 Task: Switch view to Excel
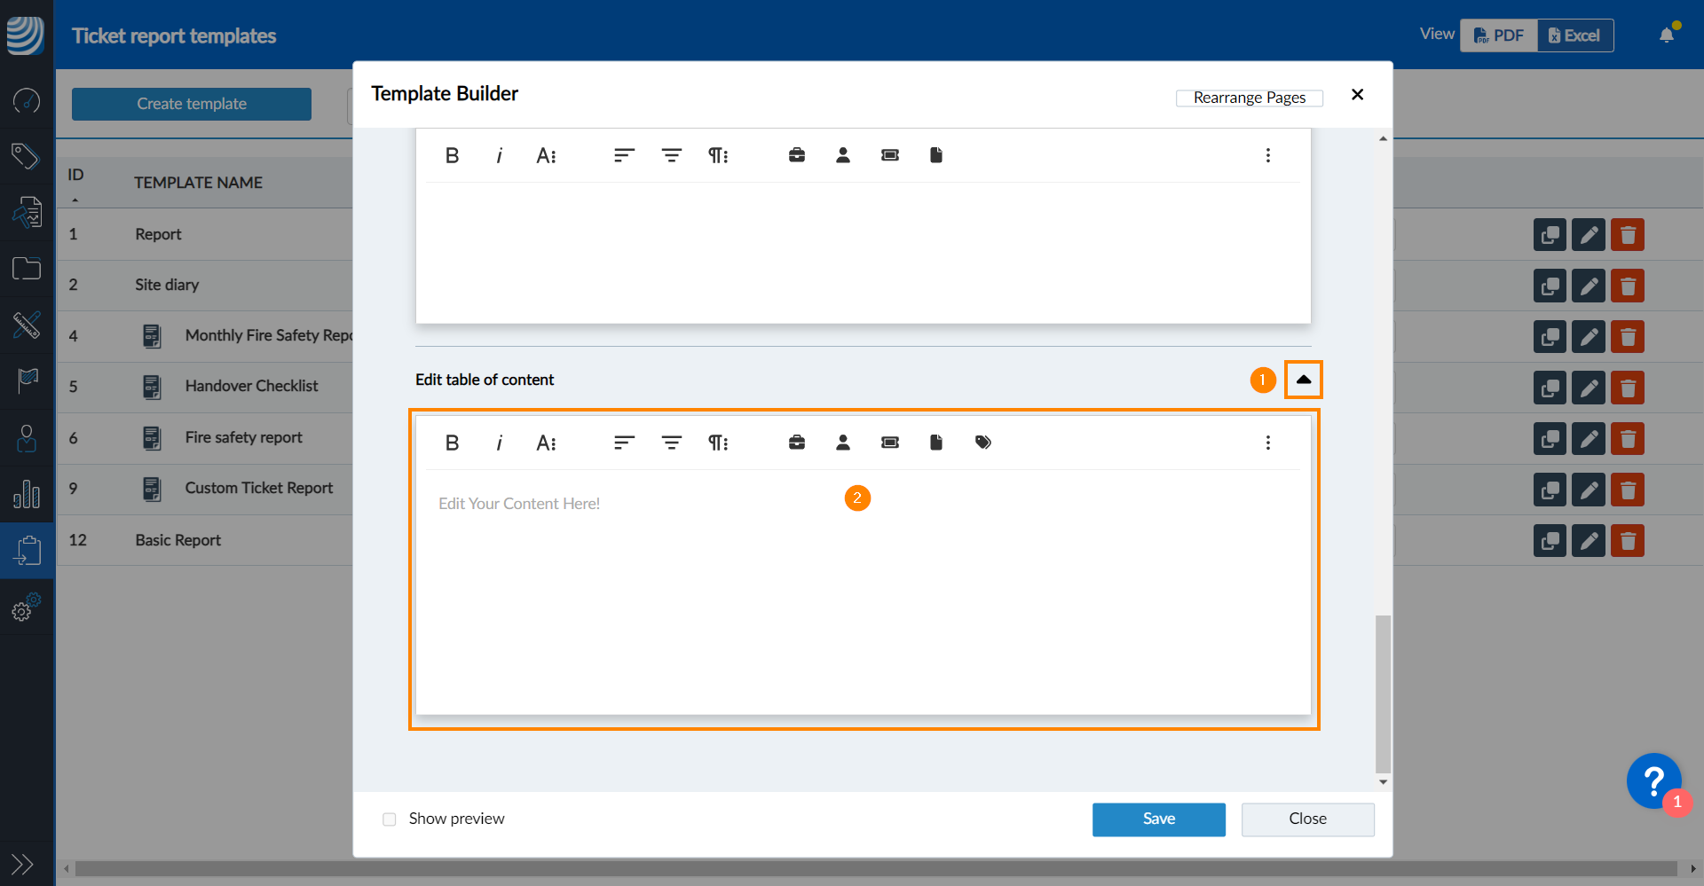1574,35
